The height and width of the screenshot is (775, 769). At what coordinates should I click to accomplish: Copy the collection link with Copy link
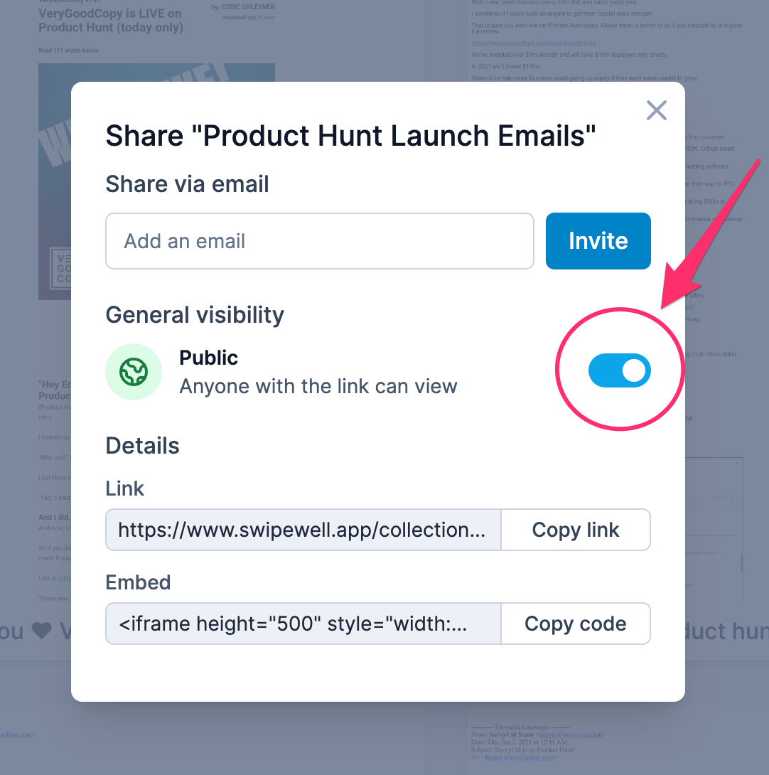[575, 530]
